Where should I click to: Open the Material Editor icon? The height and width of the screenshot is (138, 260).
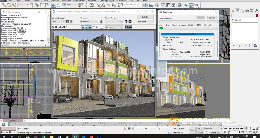coord(180,5)
